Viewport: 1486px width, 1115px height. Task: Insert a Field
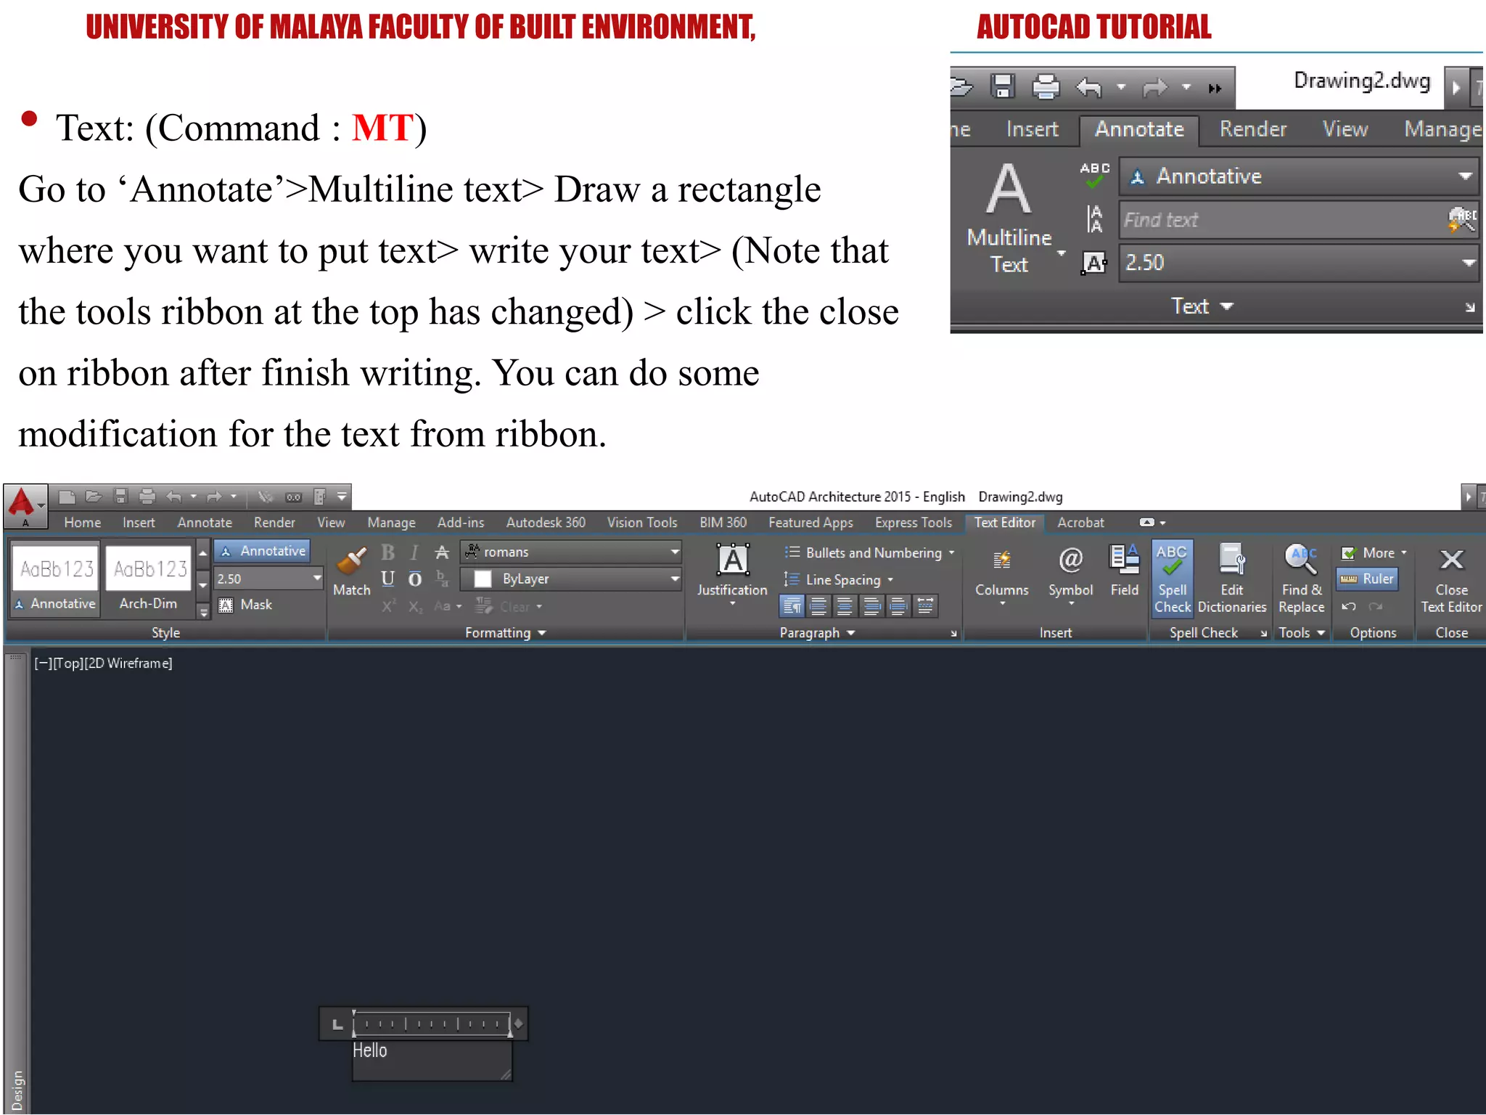click(1125, 571)
